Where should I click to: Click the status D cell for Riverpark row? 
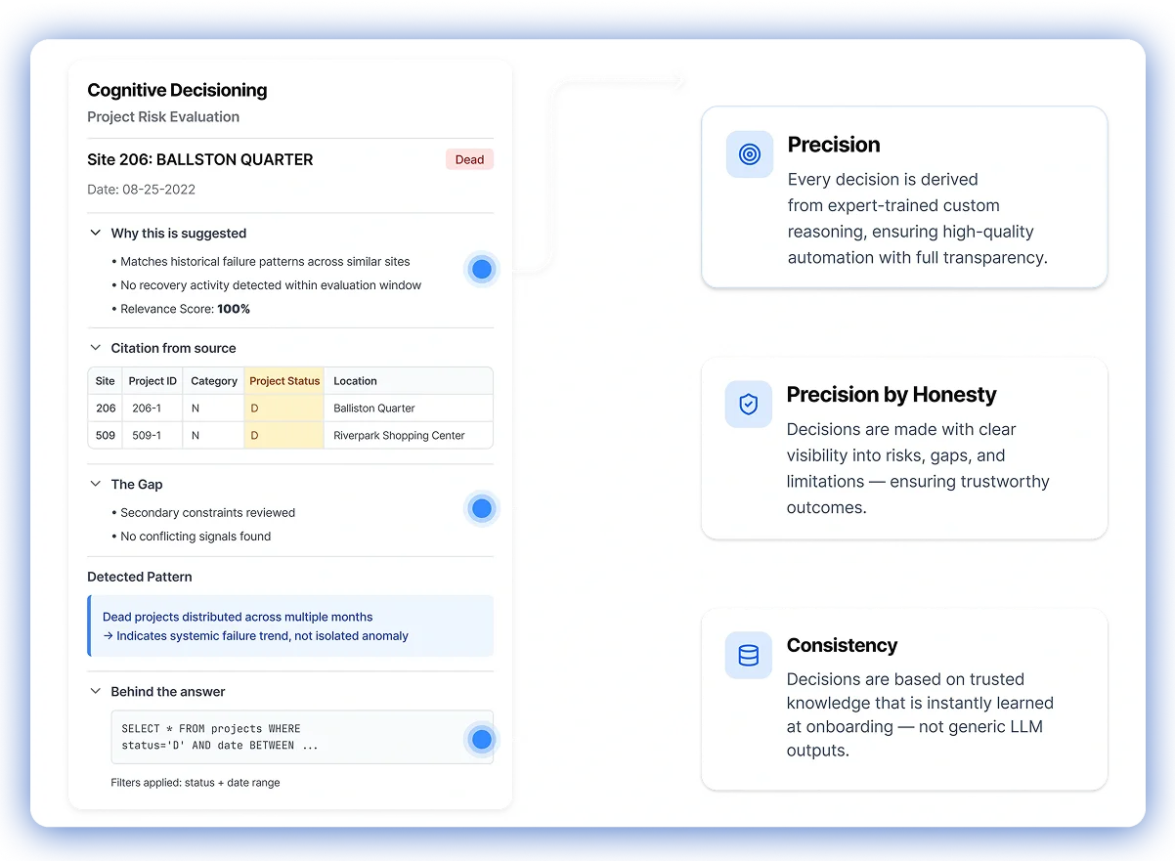coord(284,436)
